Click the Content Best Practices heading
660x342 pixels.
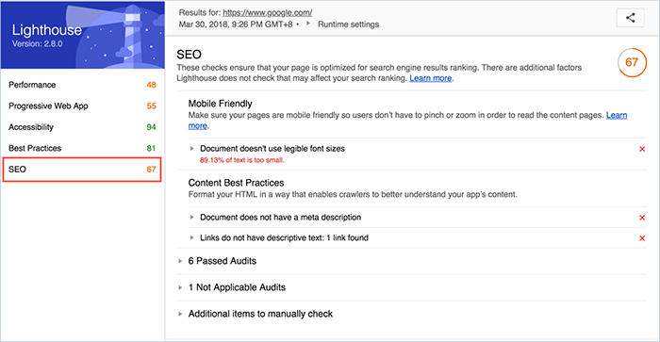(x=236, y=183)
